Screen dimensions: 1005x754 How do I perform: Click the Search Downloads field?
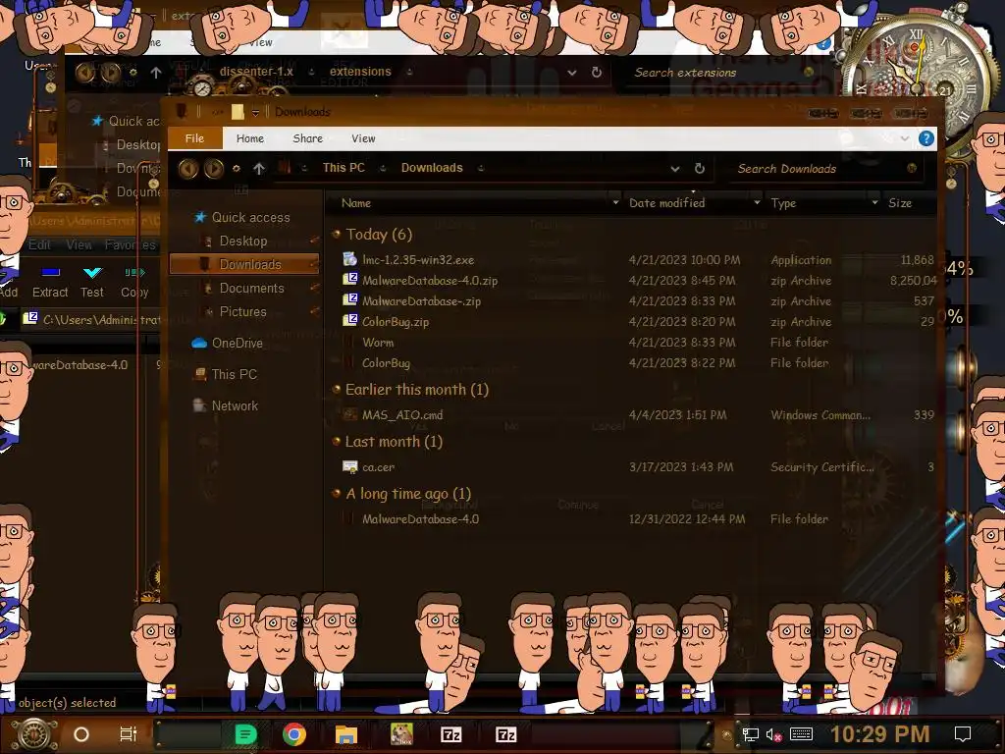click(x=822, y=169)
